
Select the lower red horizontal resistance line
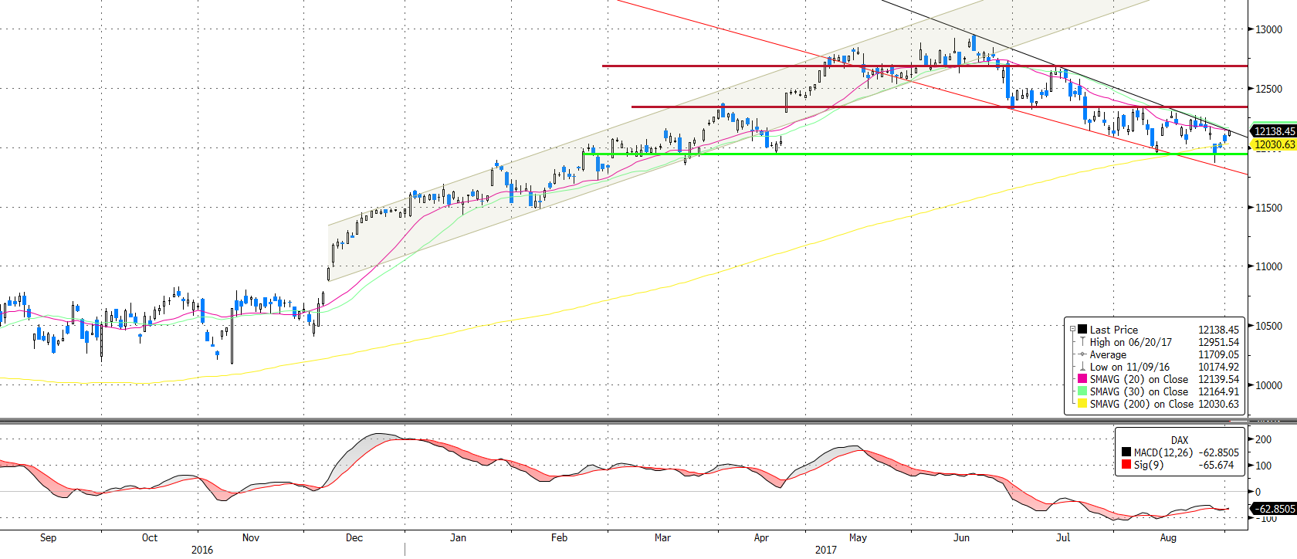pyautogui.click(x=940, y=107)
